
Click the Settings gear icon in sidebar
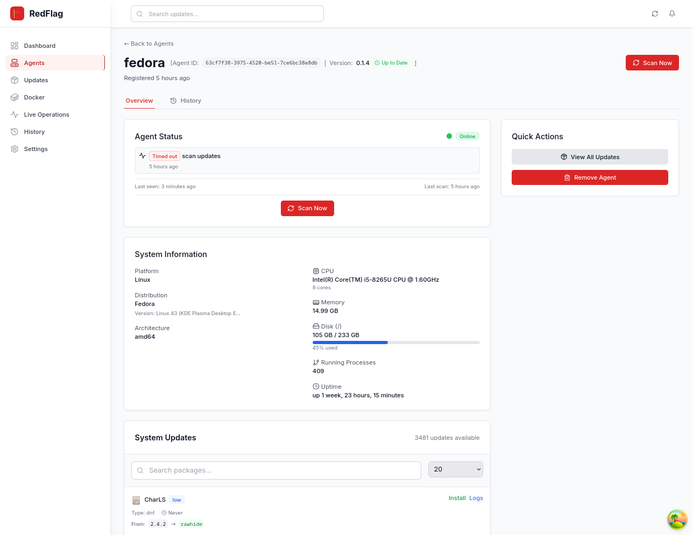point(15,149)
